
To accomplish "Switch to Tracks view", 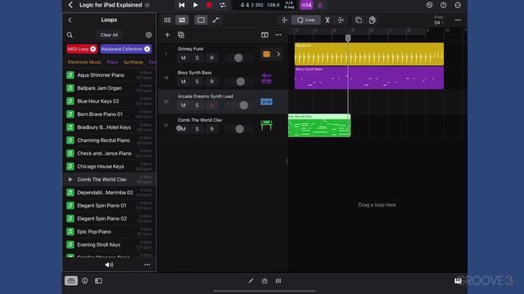I will 182,20.
